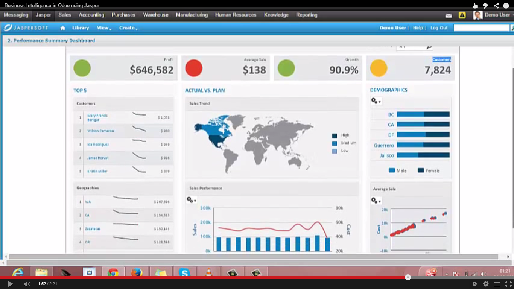Open the View menu dropdown

point(104,28)
